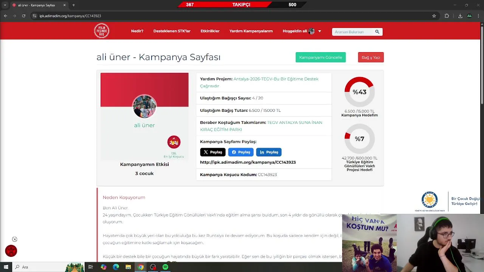The width and height of the screenshot is (484, 272).
Task: Focus the Ararsan Bulursun search field
Action: [353, 32]
